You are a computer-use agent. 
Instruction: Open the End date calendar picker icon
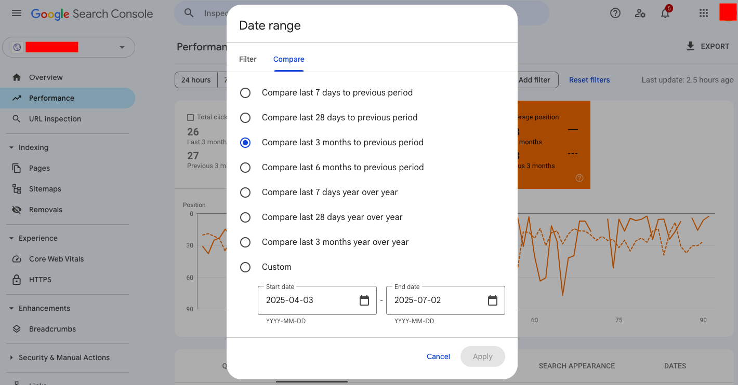(493, 300)
